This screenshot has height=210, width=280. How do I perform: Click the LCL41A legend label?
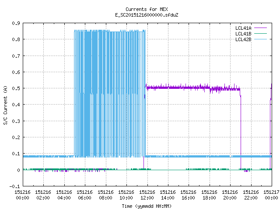243,28
